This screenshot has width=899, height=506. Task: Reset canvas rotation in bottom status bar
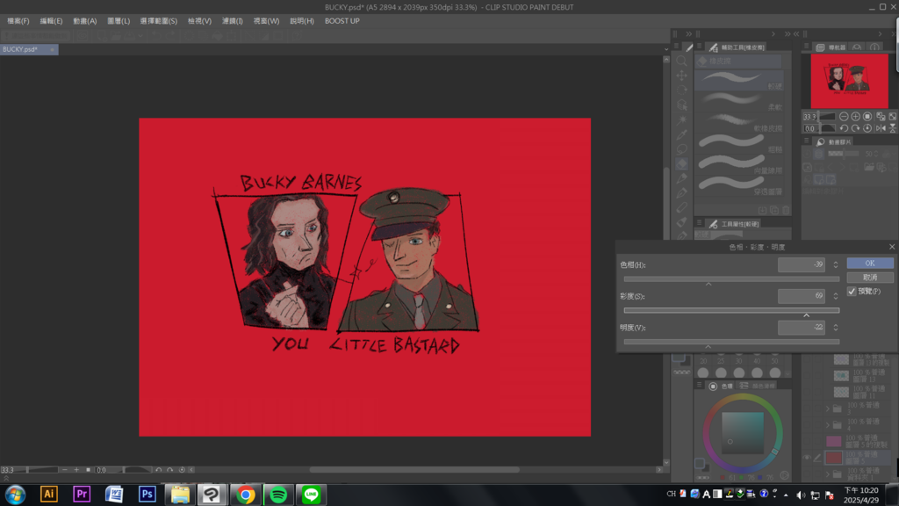point(182,470)
